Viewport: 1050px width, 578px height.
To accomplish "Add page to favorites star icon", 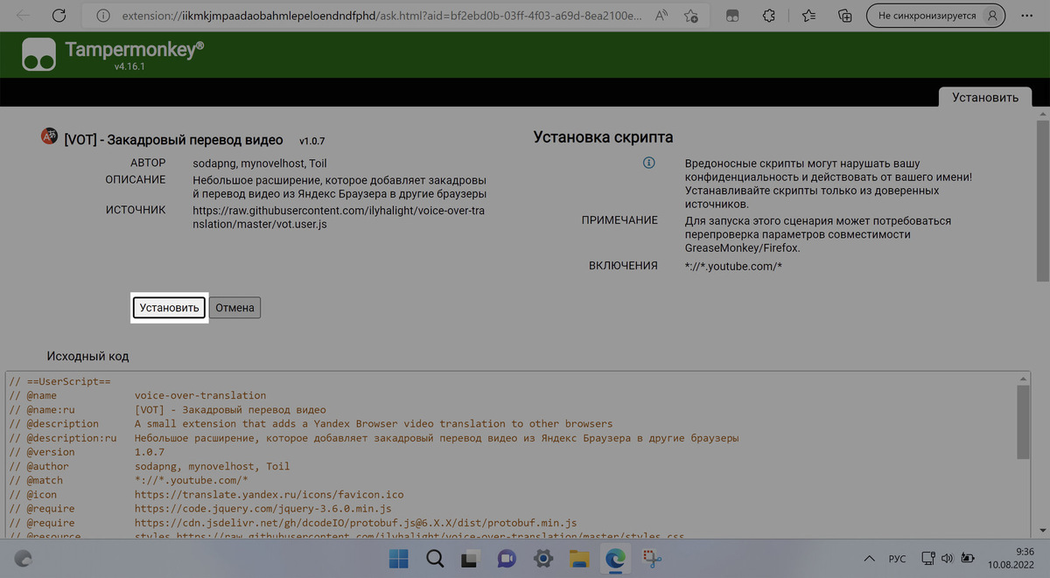I will click(691, 16).
